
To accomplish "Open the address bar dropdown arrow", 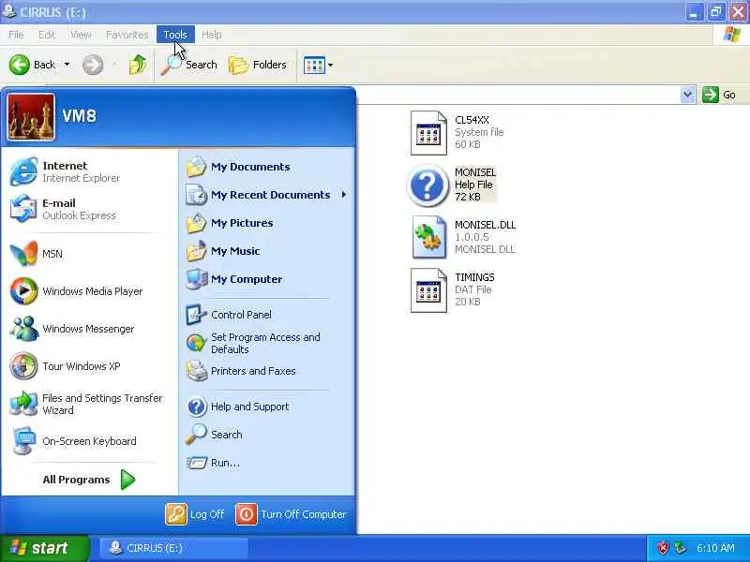I will point(687,95).
